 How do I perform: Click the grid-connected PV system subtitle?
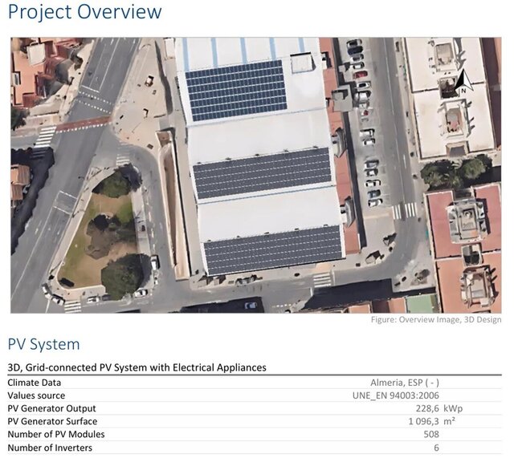(x=137, y=367)
